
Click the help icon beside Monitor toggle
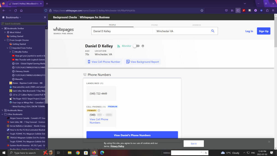[x=143, y=46]
